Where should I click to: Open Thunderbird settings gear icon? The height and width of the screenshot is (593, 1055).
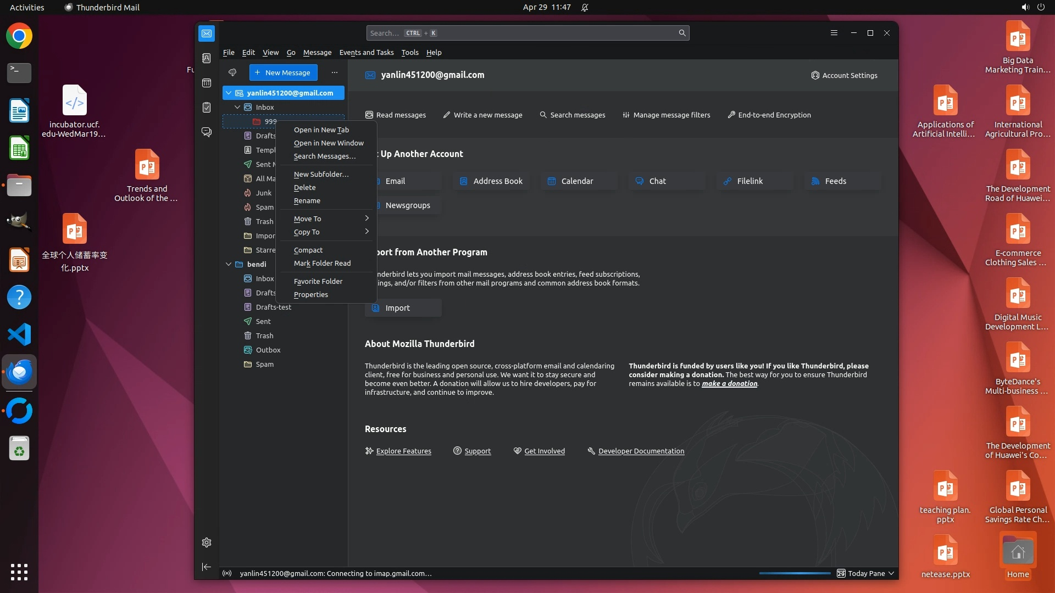[207, 542]
